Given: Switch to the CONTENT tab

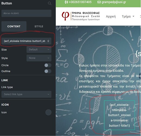Looking at the screenshot, I should (x=14, y=26).
